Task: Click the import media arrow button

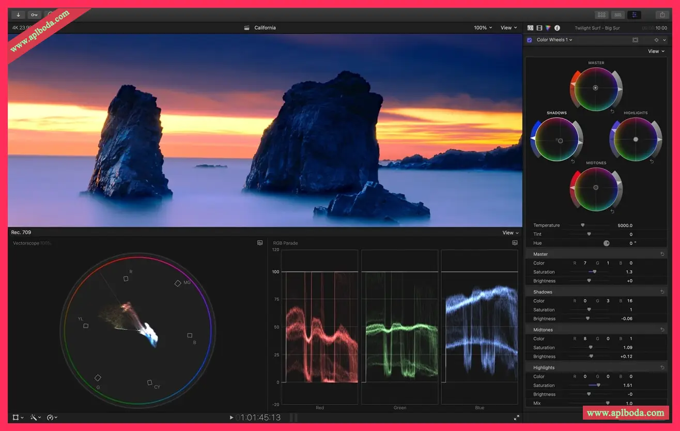Action: pos(18,15)
